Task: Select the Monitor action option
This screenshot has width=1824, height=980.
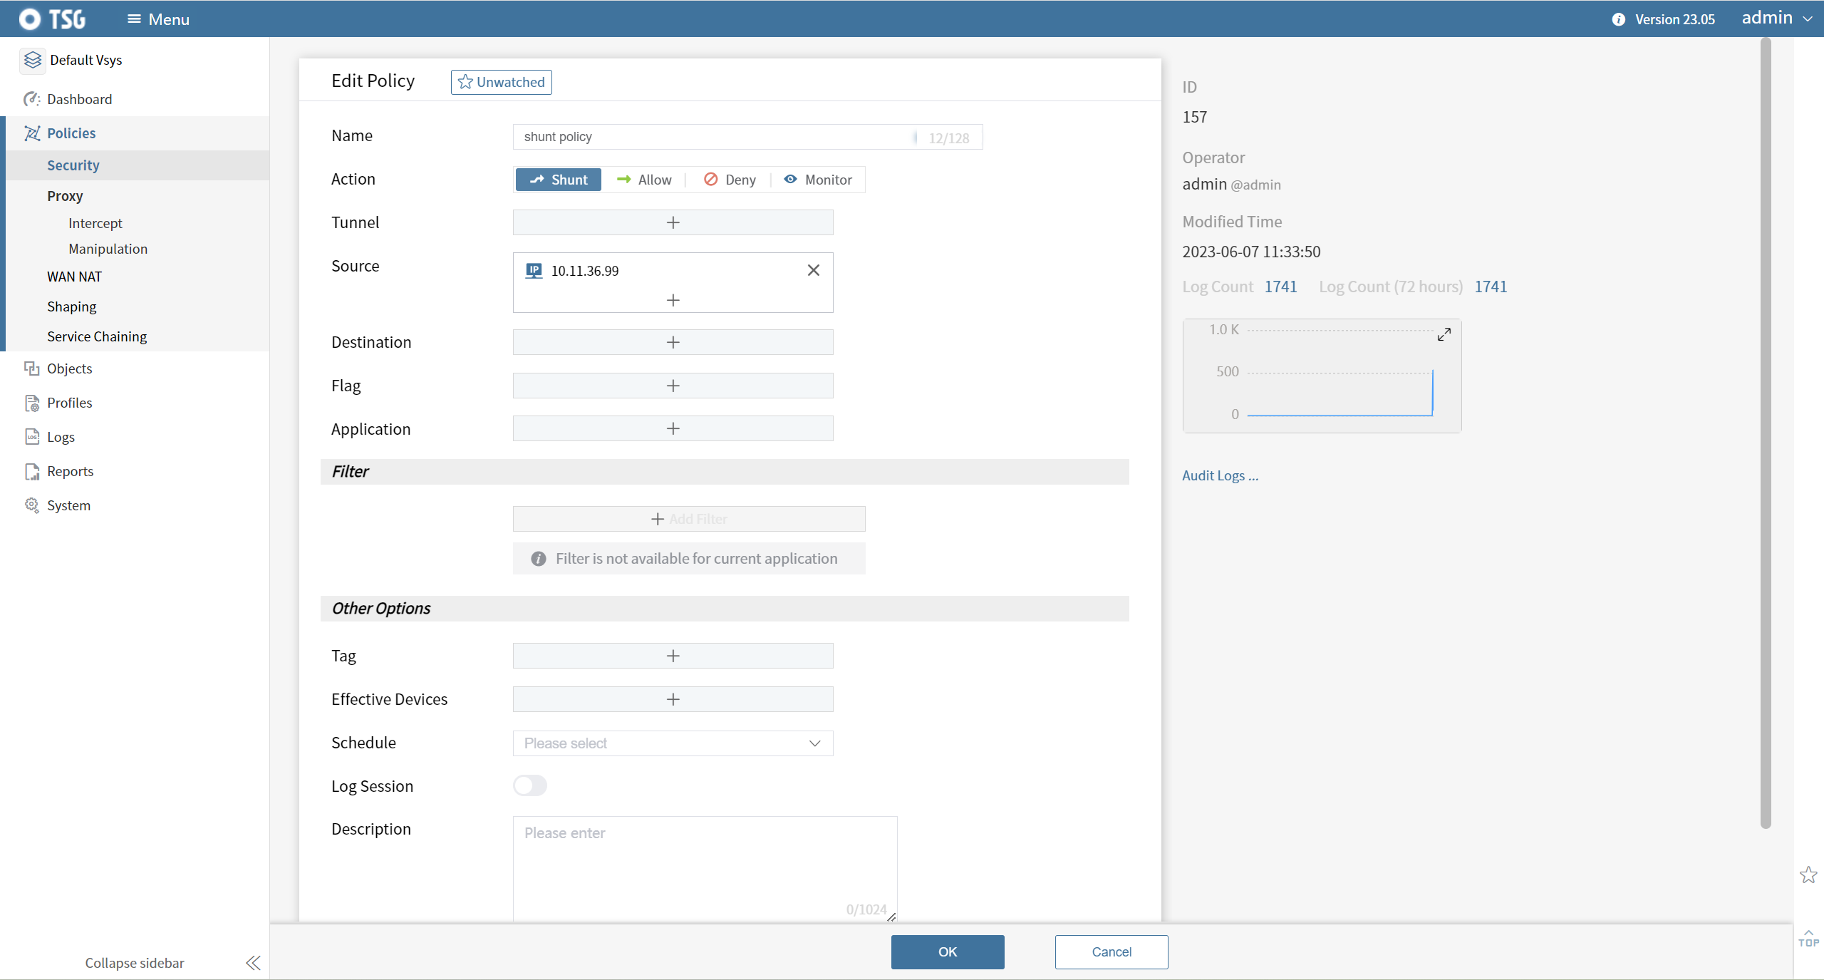Action: (818, 180)
